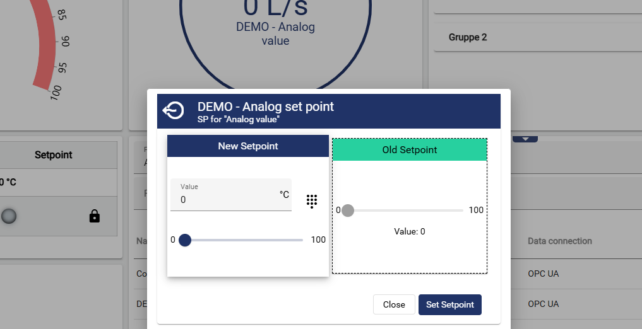Image resolution: width=642 pixels, height=329 pixels.
Task: Click the round indicator light beside the lock
Action: coord(9,216)
